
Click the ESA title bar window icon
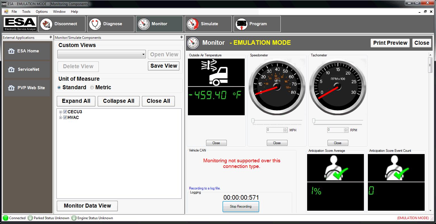point(4,4)
